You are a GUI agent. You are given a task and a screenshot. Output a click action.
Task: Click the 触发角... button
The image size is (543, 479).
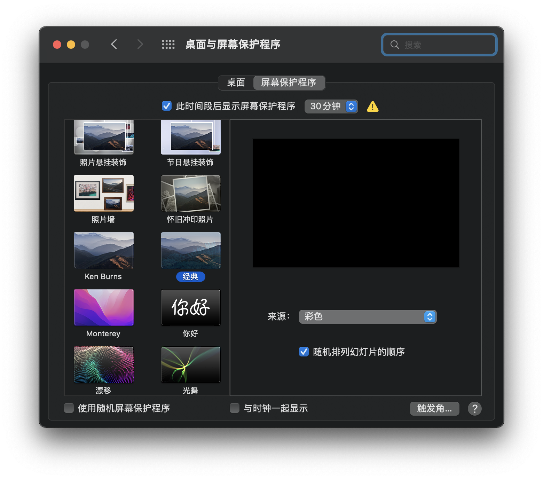click(x=434, y=408)
